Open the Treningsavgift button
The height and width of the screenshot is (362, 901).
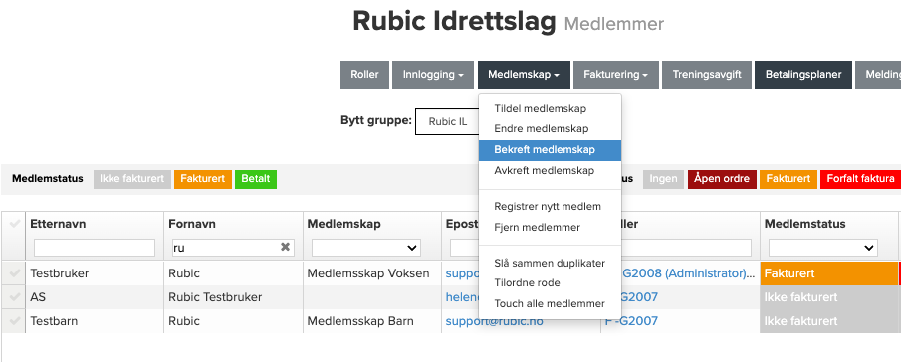pos(707,75)
